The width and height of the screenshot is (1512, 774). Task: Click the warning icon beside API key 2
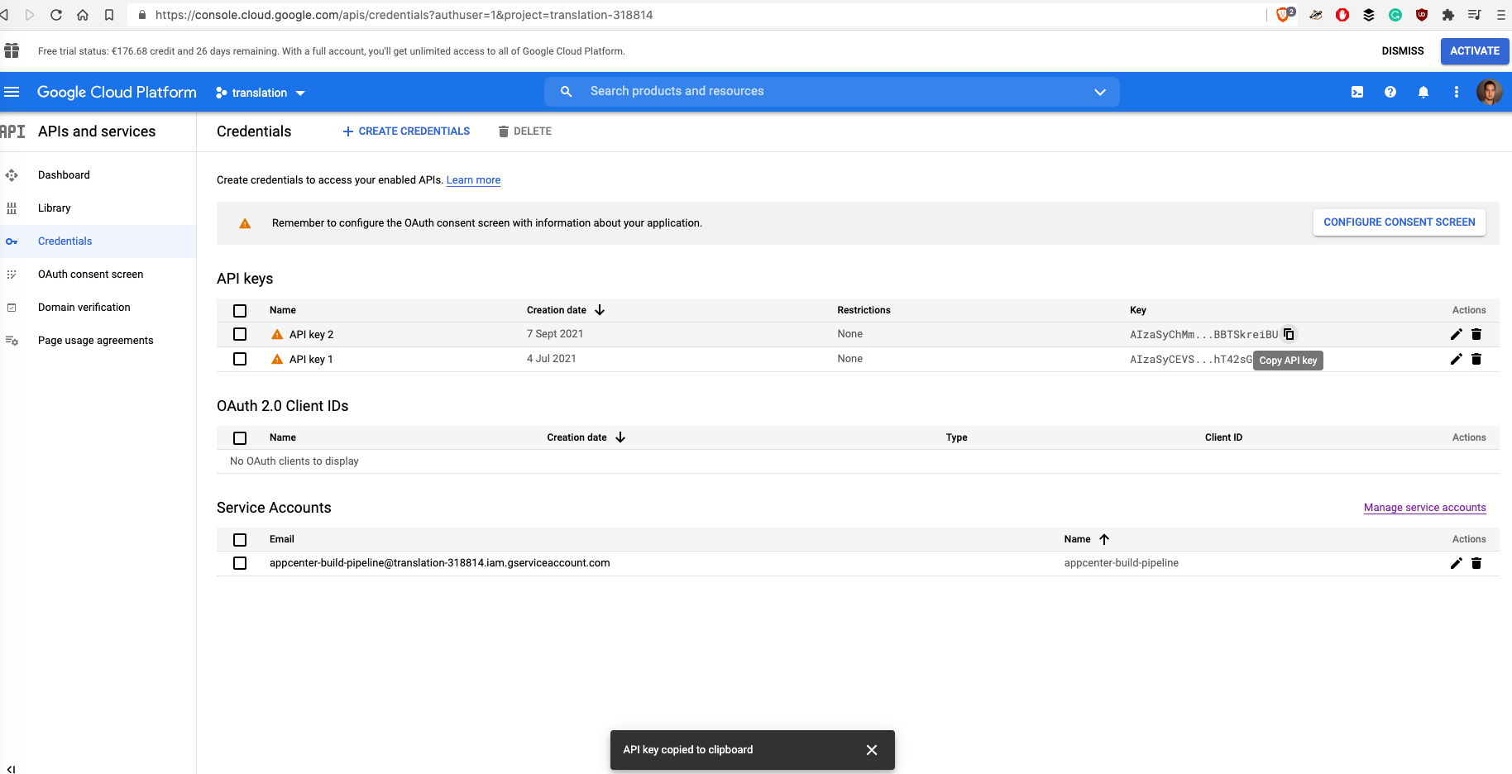tap(277, 334)
